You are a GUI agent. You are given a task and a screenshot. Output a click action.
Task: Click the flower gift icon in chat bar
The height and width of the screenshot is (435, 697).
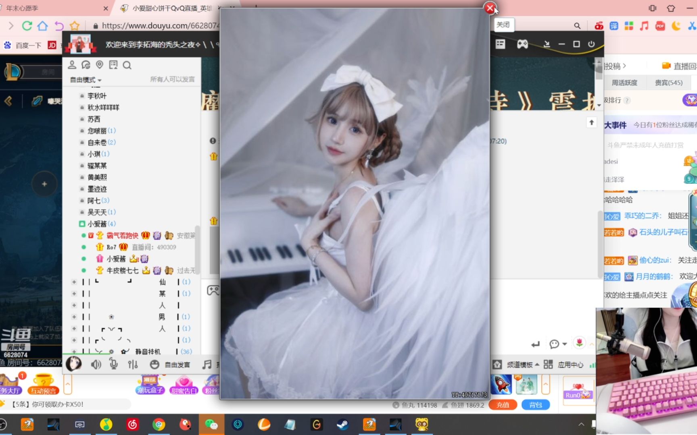pyautogui.click(x=580, y=343)
